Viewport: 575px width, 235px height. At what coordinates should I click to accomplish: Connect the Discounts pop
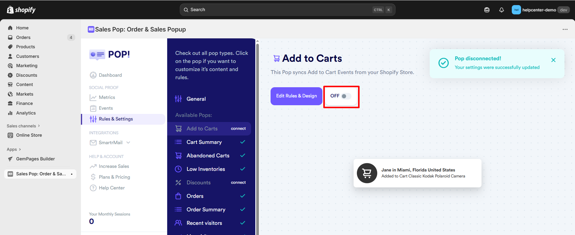(x=238, y=183)
